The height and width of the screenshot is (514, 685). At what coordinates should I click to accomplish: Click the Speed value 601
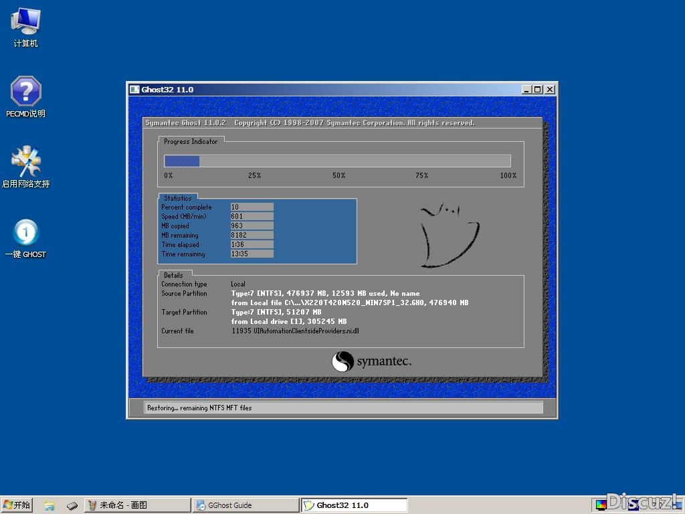click(252, 216)
